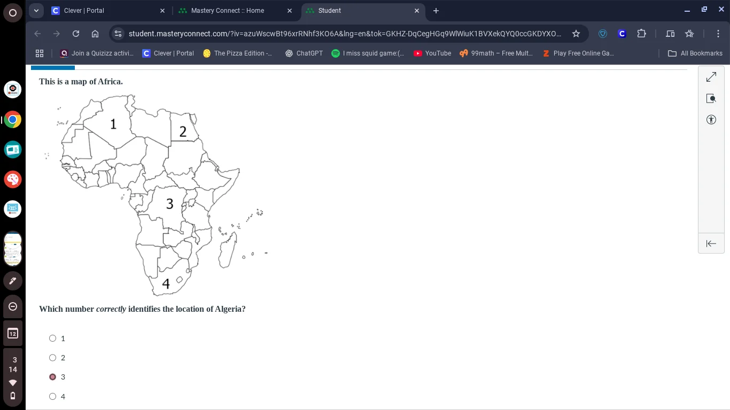Open the paint palette app in the shelf
This screenshot has width=730, height=410.
pyautogui.click(x=13, y=179)
